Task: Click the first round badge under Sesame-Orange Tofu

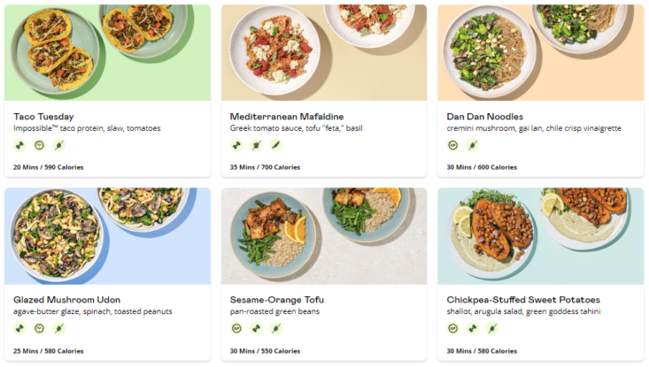Action: click(x=236, y=328)
